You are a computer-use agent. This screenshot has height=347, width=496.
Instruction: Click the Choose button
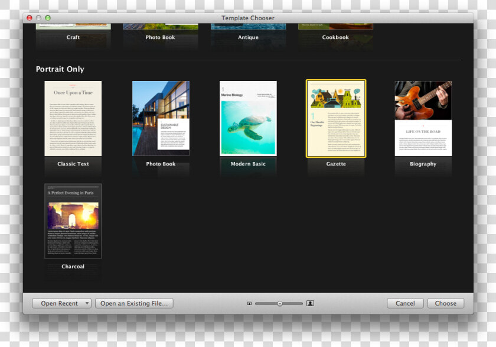(446, 303)
